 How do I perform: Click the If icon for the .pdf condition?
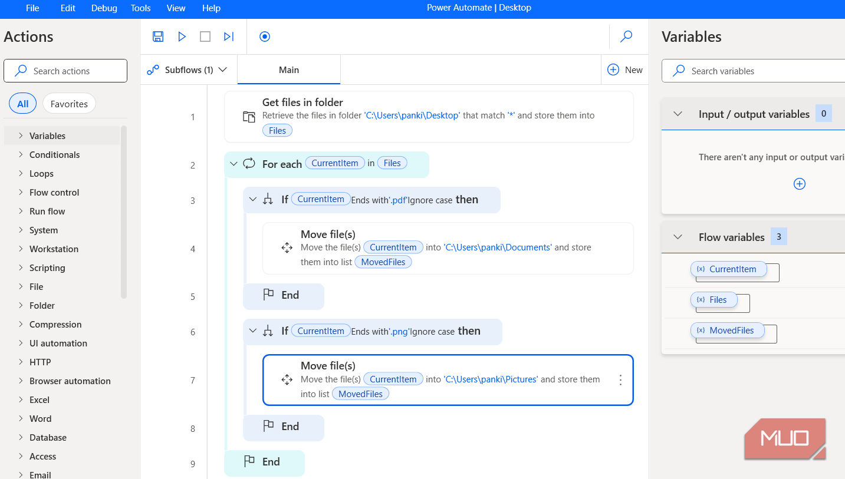coord(268,200)
